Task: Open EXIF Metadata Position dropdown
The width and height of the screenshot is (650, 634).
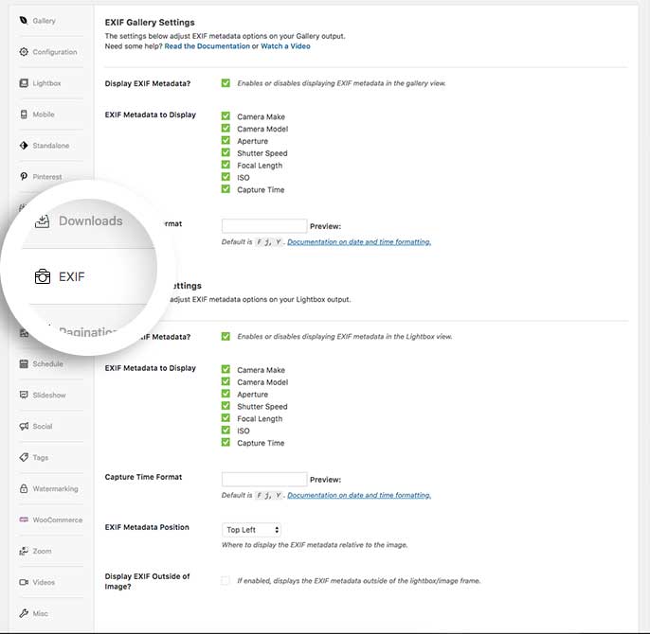Action: [252, 530]
